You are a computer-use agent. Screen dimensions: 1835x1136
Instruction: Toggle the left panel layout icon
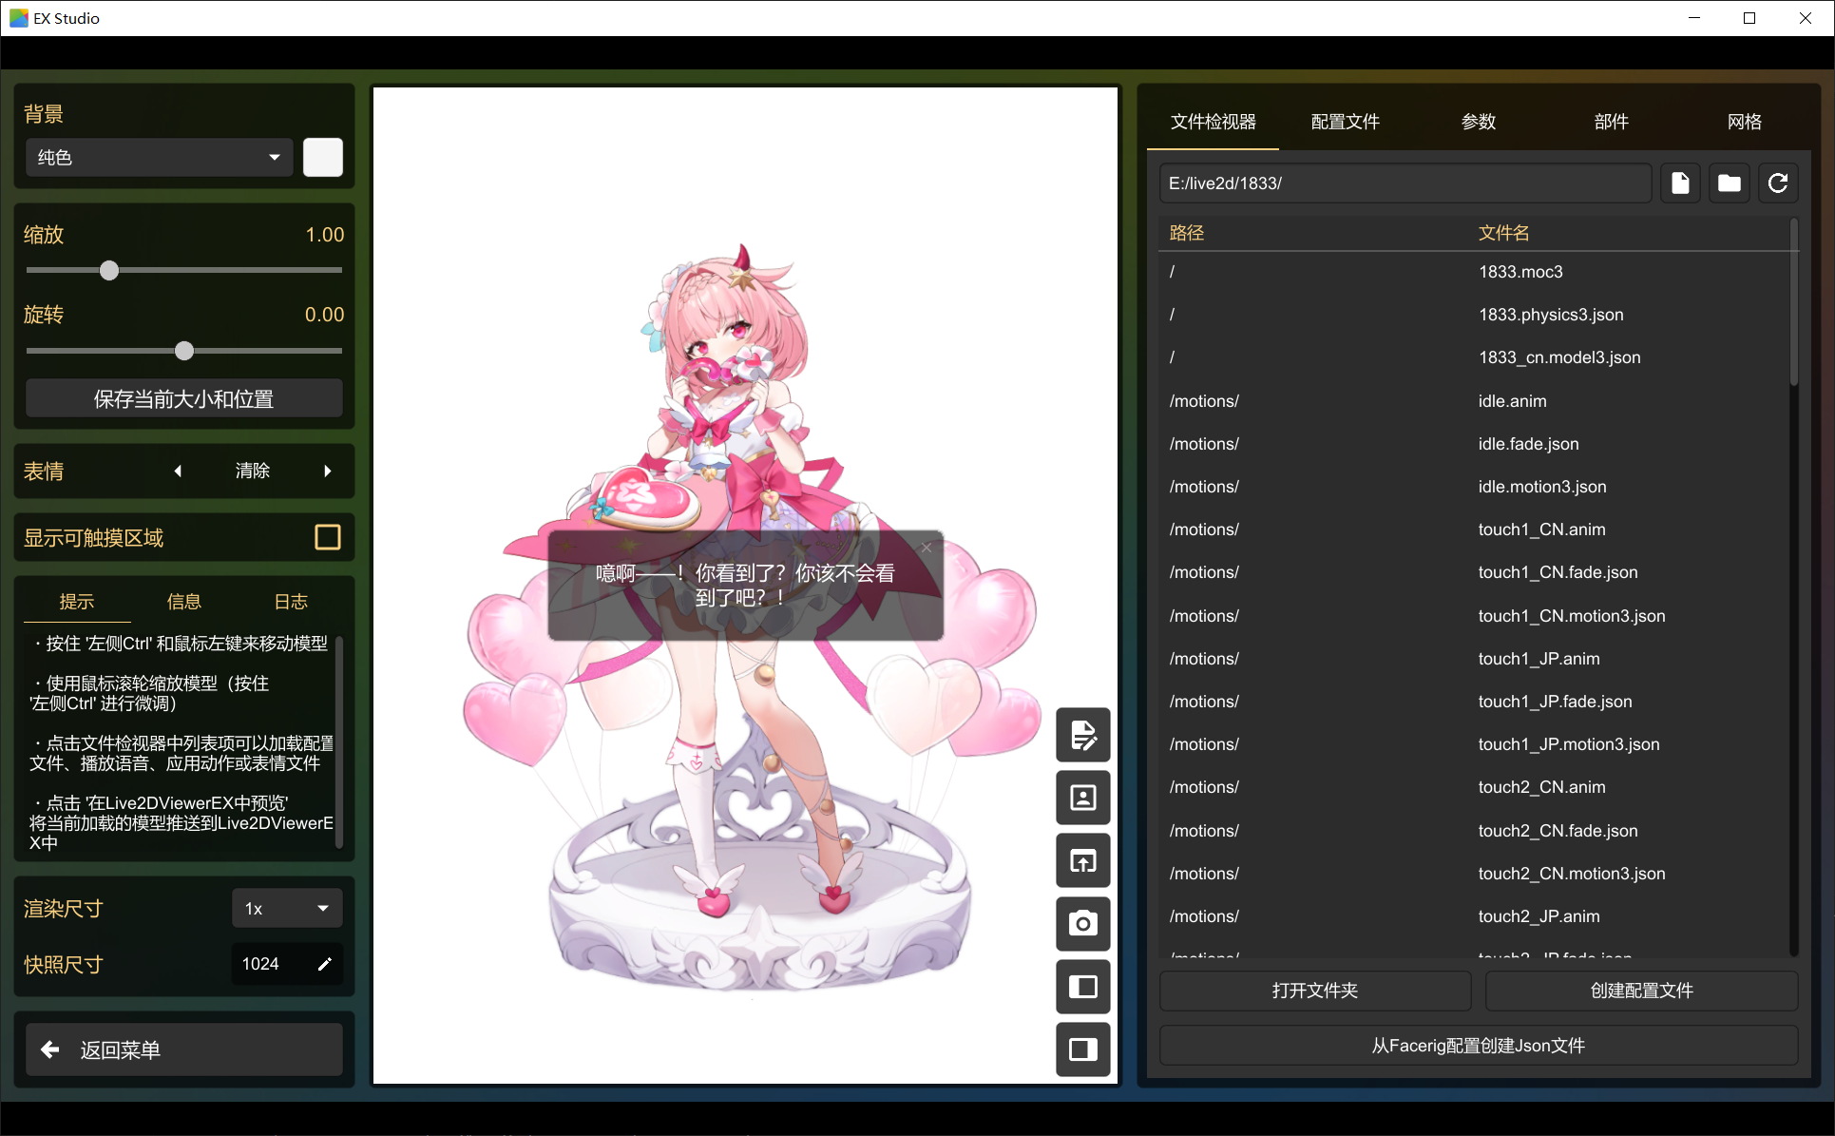pyautogui.click(x=1083, y=987)
